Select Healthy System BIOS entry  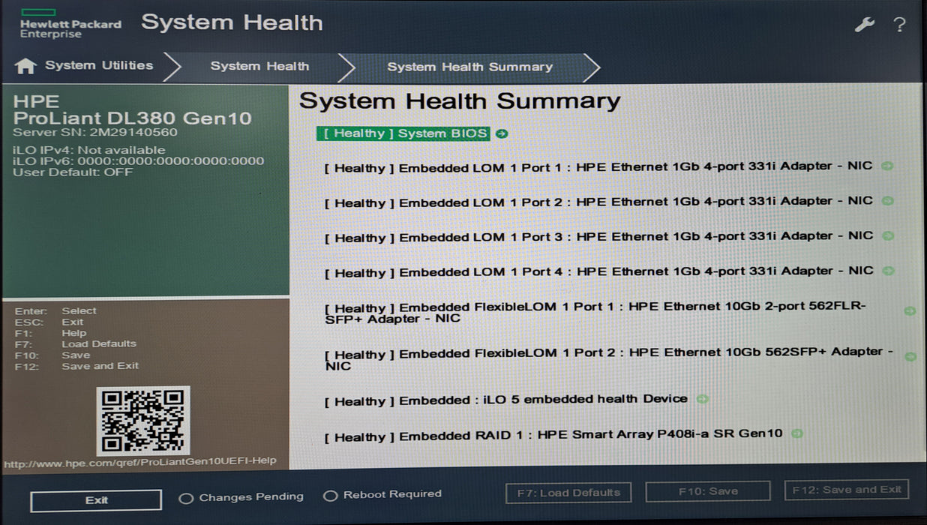tap(403, 133)
